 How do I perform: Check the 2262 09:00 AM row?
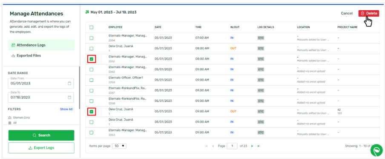91,69
